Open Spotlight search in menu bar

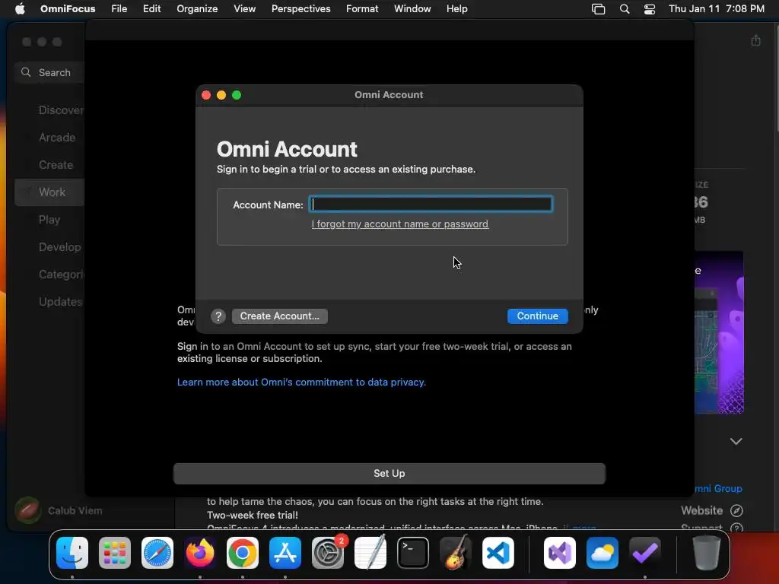pyautogui.click(x=625, y=9)
